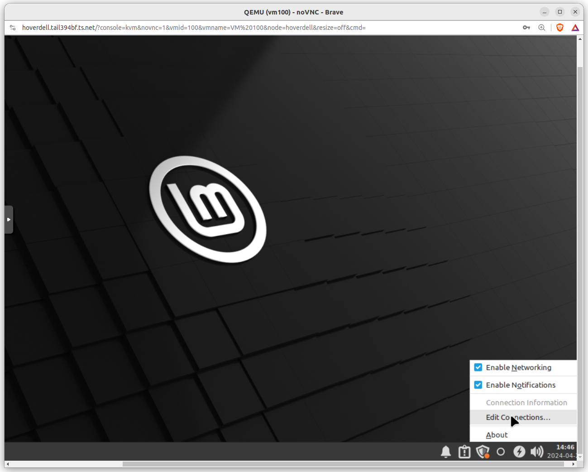Image resolution: width=588 pixels, height=472 pixels.
Task: Open the About menu entry
Action: 523,435
